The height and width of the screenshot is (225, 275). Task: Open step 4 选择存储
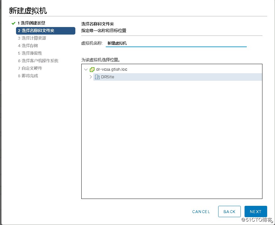tap(28, 46)
